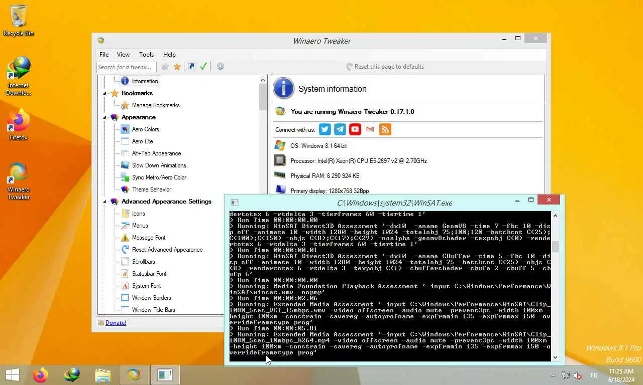Image resolution: width=643 pixels, height=385 pixels.
Task: Open the Gmail link icon
Action: [x=370, y=129]
